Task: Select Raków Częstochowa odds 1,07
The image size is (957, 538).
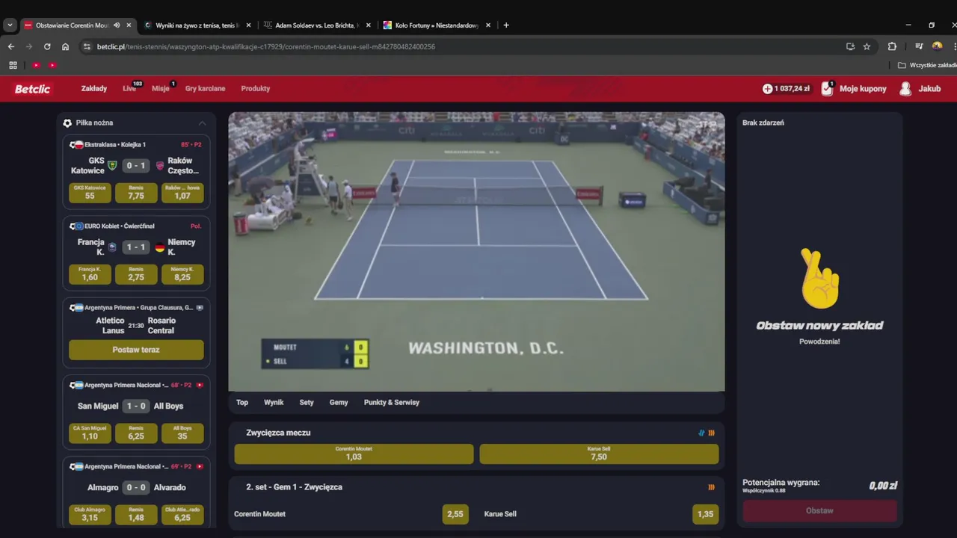Action: [182, 193]
